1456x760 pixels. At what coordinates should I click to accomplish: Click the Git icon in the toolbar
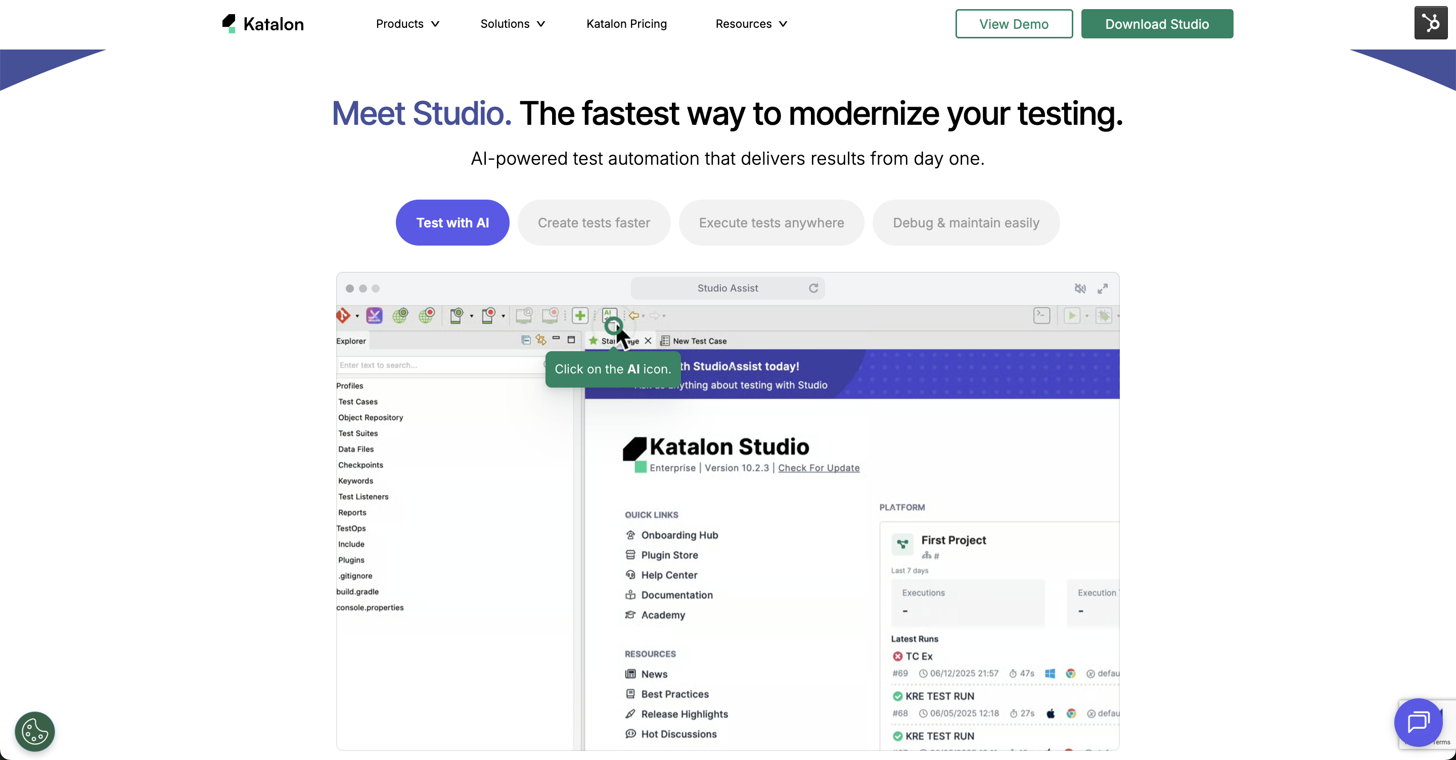(345, 315)
